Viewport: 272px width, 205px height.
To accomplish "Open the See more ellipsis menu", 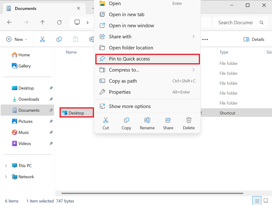I will pyautogui.click(x=205, y=40).
